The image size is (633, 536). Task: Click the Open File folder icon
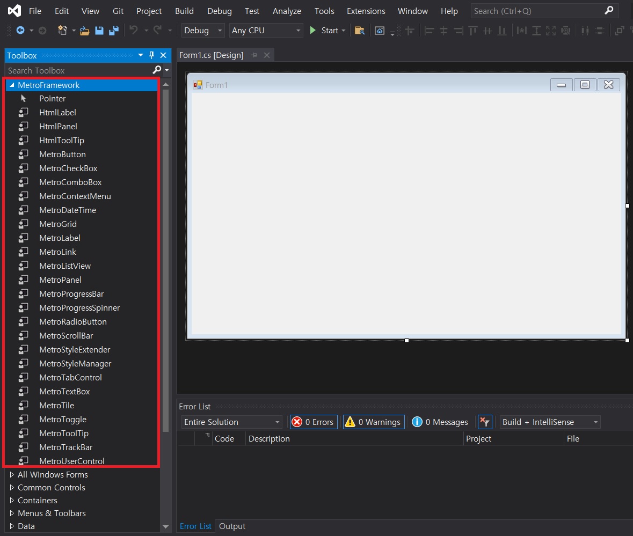[84, 31]
